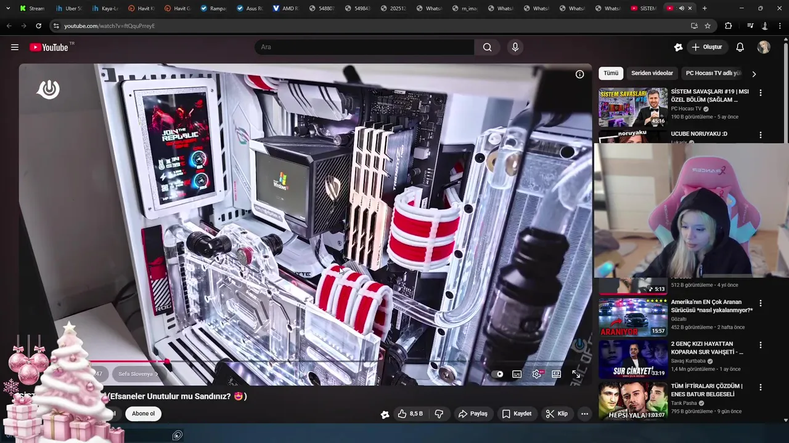The width and height of the screenshot is (789, 443).
Task: Click the sparkle icon beside Oluştur
Action: click(678, 47)
